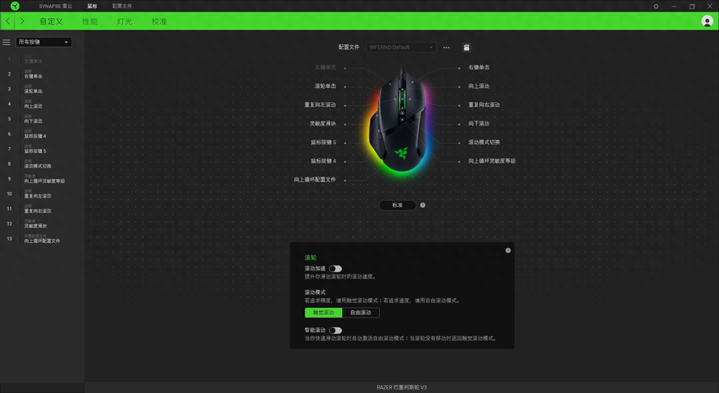Select 触觉滚动 scroll mode
719x393 pixels.
(x=324, y=313)
